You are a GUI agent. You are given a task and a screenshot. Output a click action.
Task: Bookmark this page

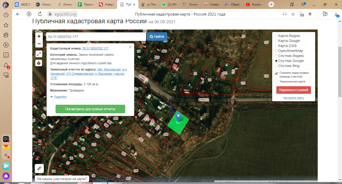[310, 14]
